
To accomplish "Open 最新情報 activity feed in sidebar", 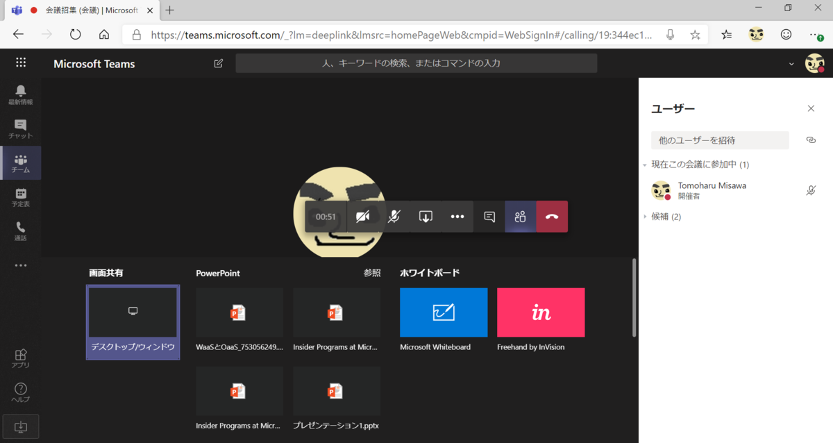I will click(20, 94).
